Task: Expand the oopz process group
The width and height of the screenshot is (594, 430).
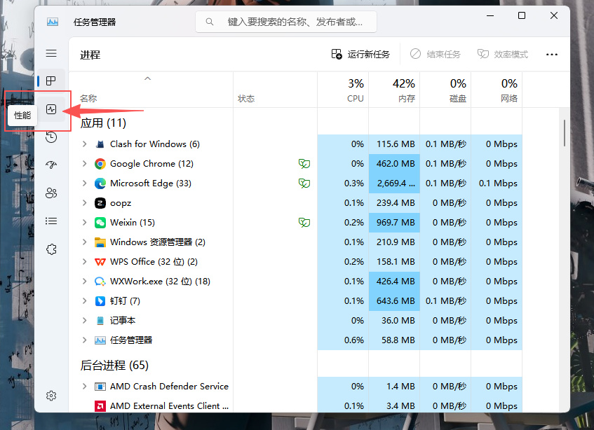Action: [x=84, y=203]
